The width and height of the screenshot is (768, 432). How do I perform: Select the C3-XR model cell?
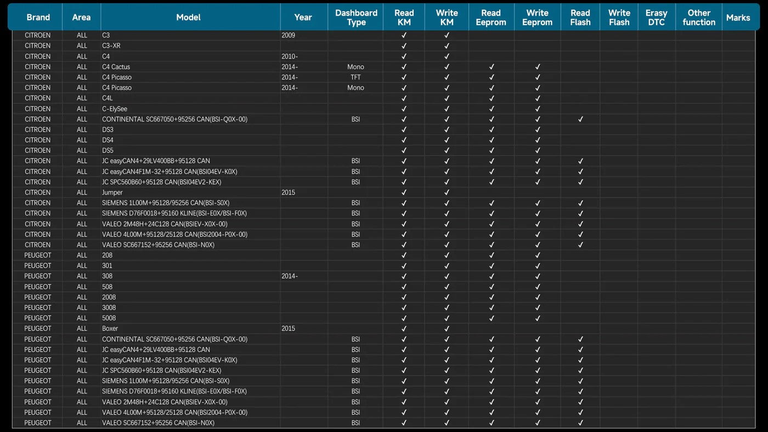[x=190, y=46]
